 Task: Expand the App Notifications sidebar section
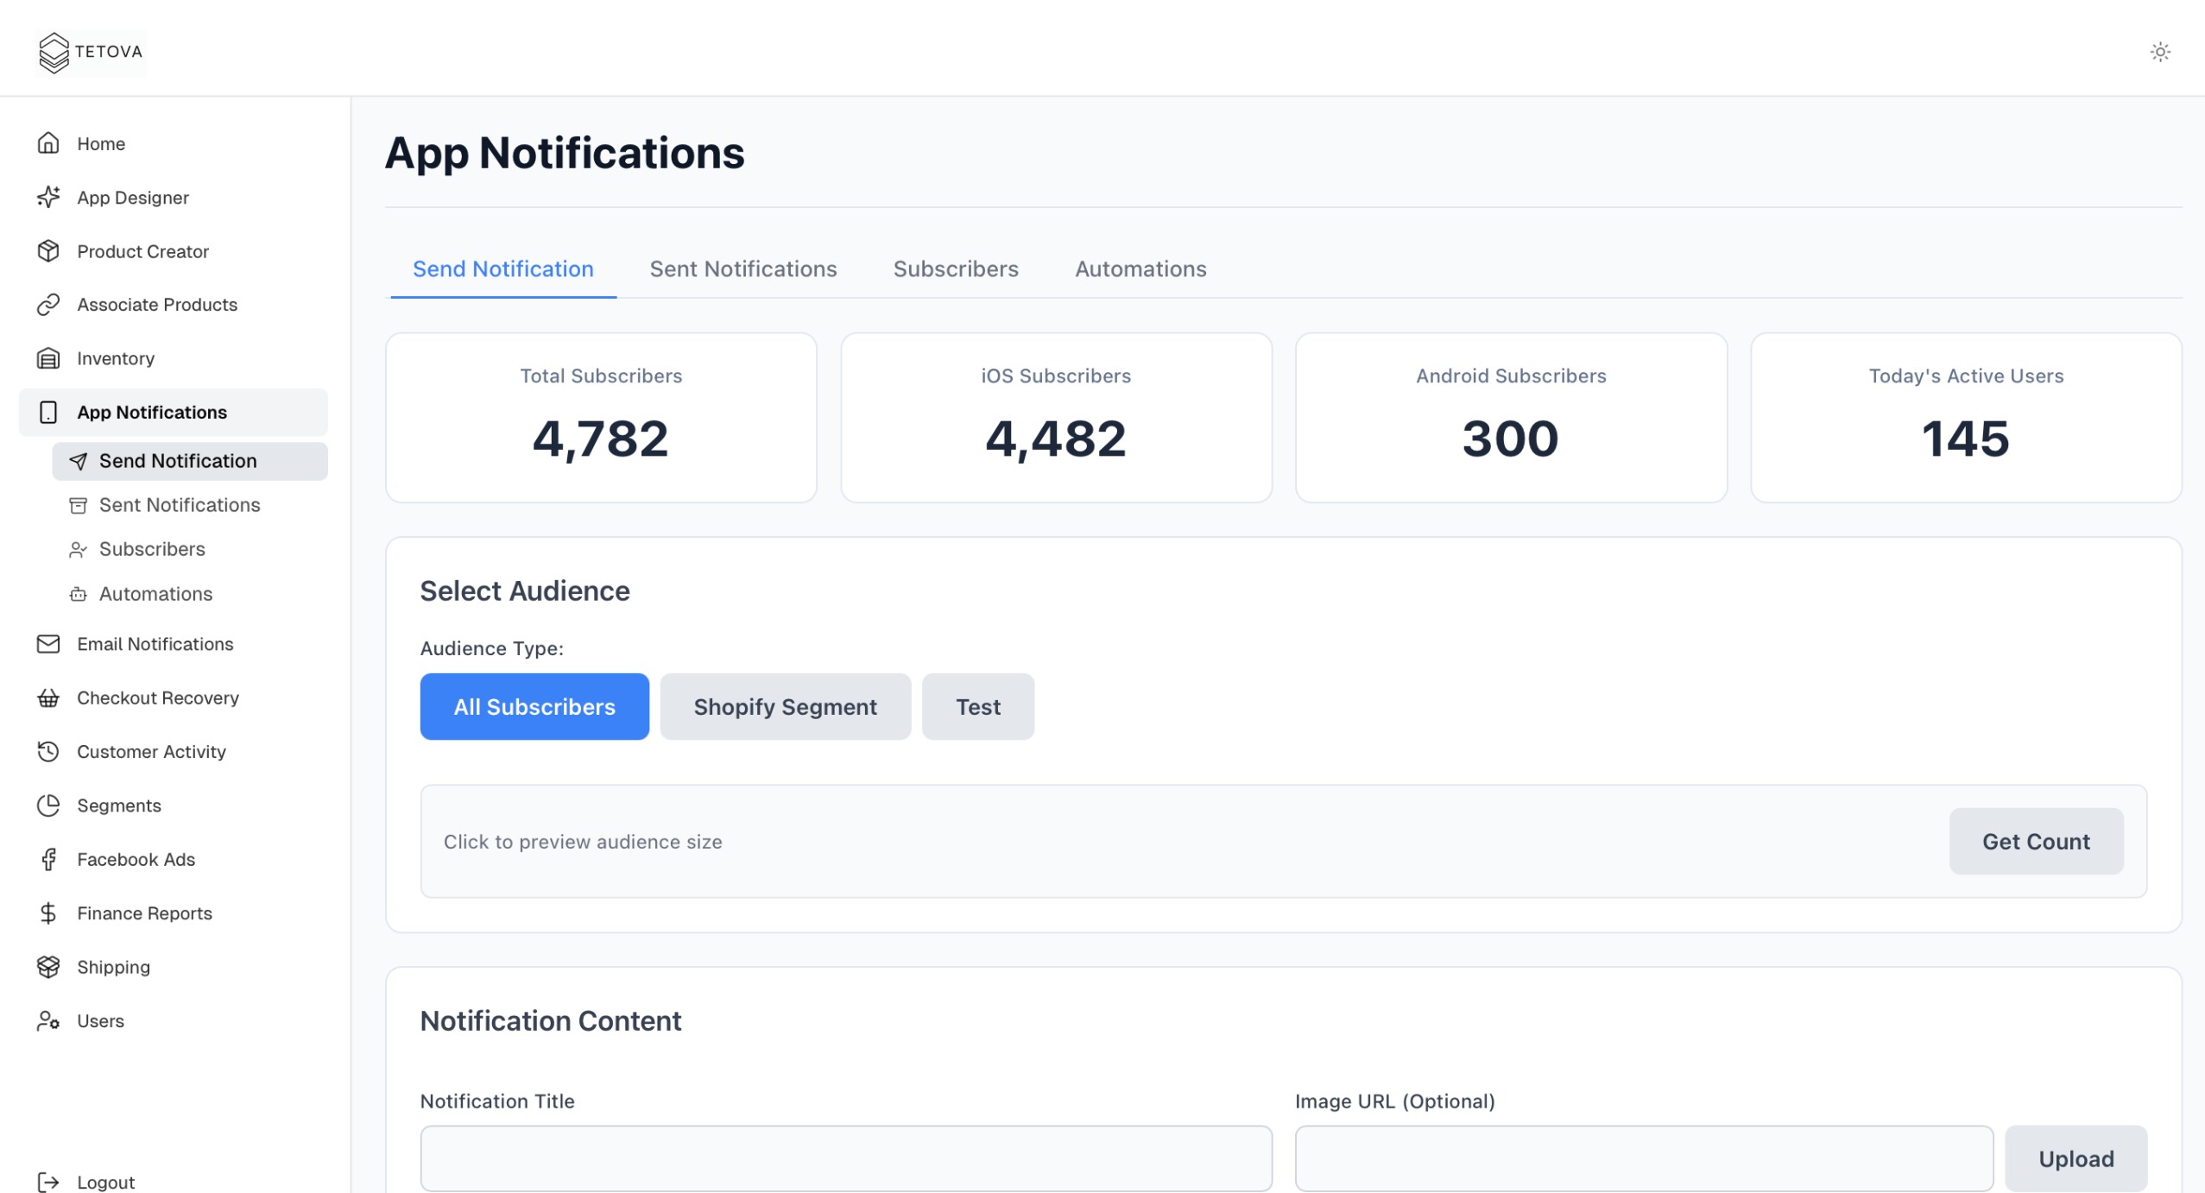(x=152, y=412)
